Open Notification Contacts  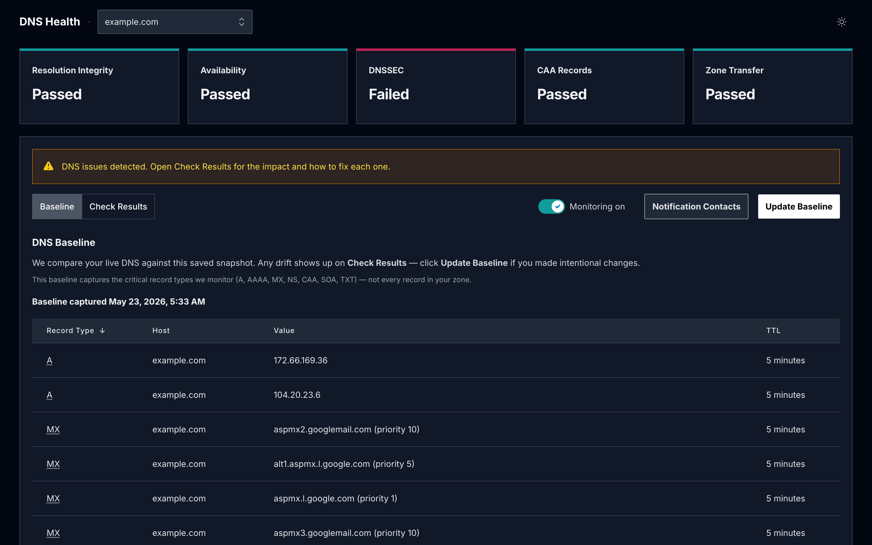pos(696,206)
